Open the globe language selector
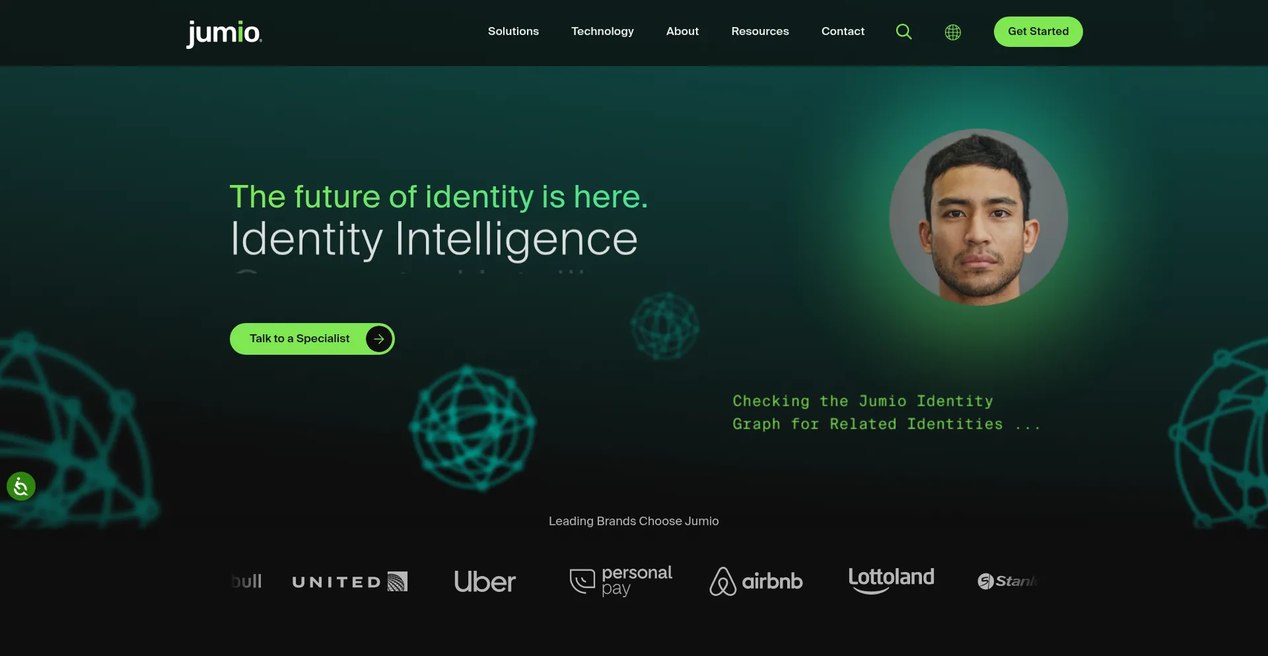1268x656 pixels. click(952, 32)
